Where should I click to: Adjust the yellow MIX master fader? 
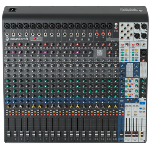pyautogui.click(x=142, y=134)
